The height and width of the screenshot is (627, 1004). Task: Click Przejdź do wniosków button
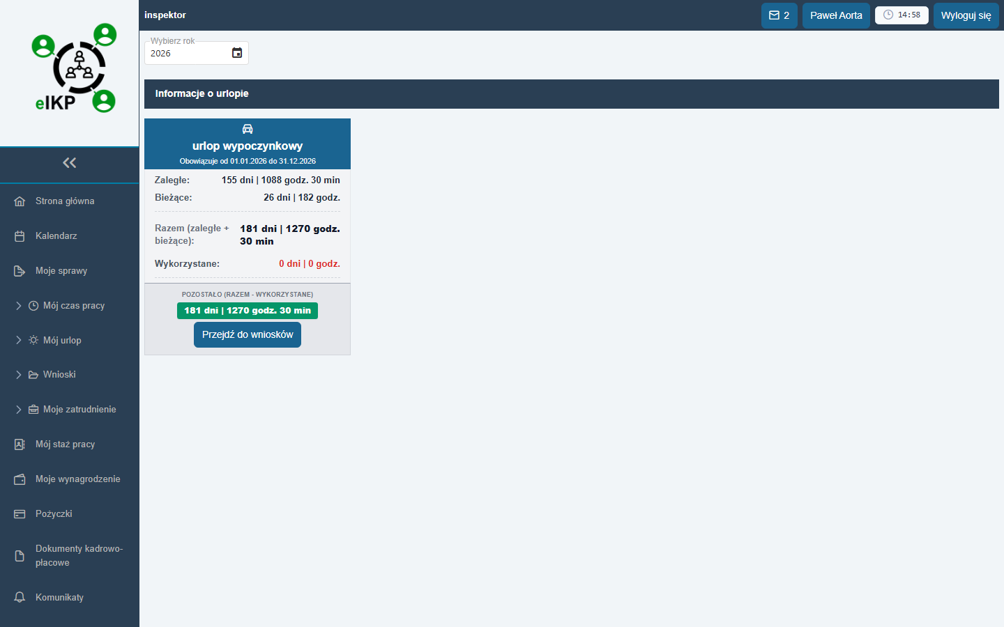(248, 335)
